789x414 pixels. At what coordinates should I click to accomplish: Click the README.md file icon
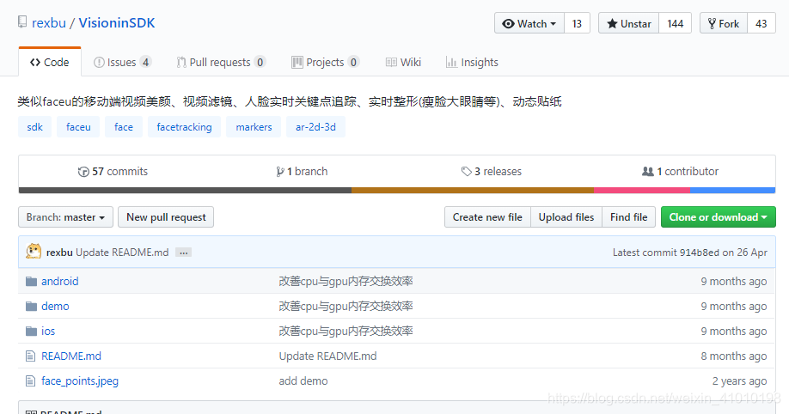tap(31, 356)
